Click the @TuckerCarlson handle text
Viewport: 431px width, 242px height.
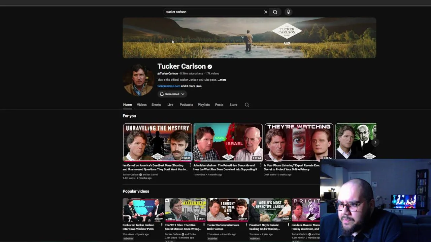(x=168, y=73)
